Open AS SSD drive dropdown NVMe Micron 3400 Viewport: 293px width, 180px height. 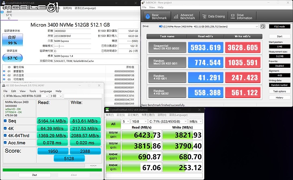(x=26, y=96)
